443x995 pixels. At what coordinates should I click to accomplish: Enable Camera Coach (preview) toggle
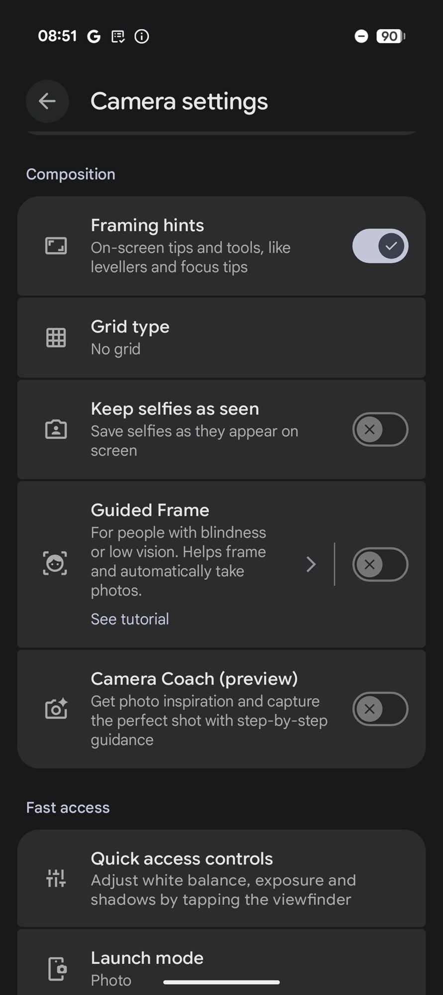(x=380, y=709)
